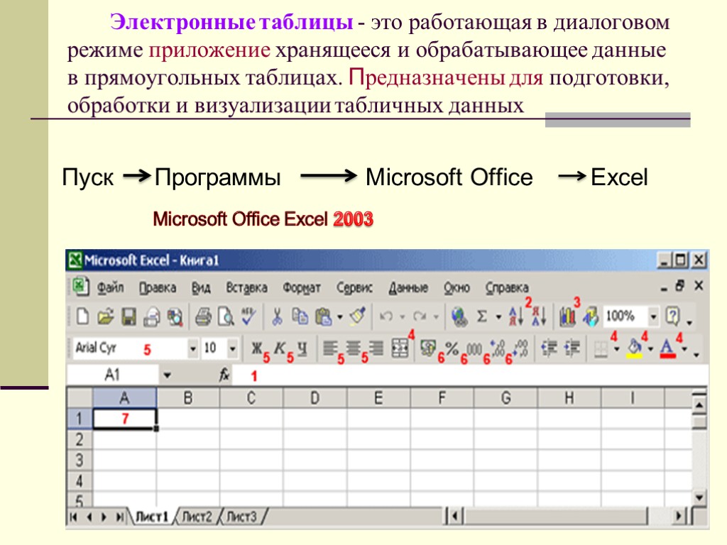Open the undo history dropdown arrow

tap(403, 317)
